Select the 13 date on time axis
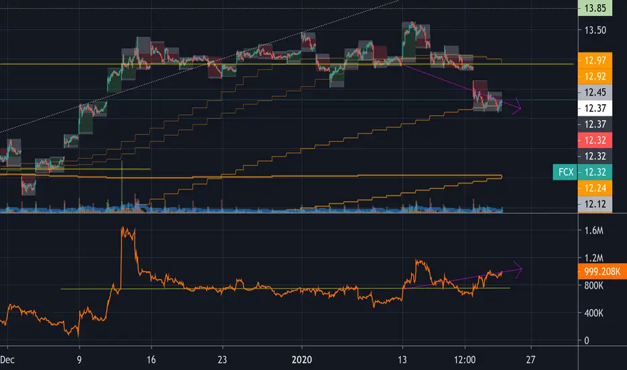This screenshot has width=627, height=370. pos(402,360)
